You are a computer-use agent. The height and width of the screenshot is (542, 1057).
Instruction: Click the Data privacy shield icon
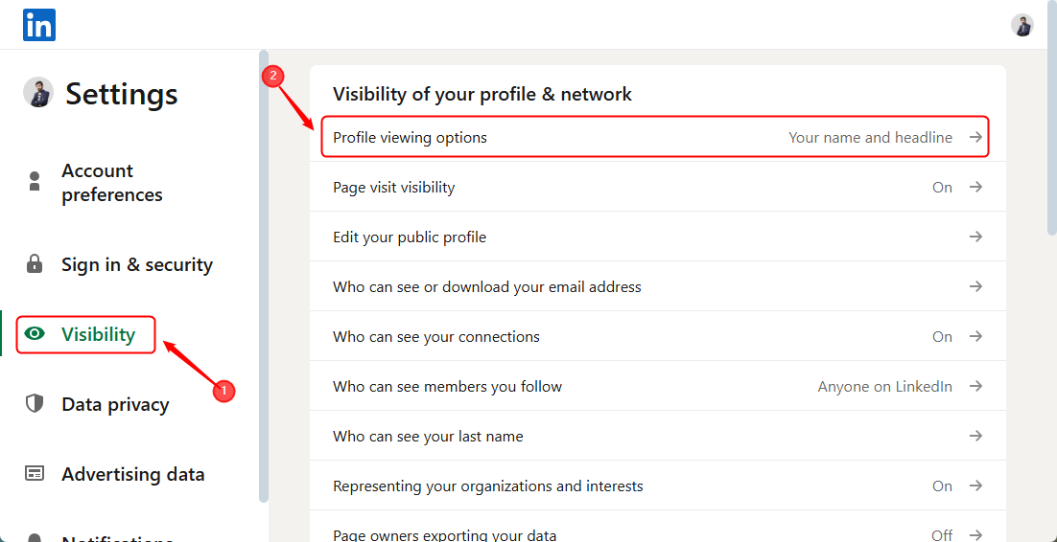[35, 403]
